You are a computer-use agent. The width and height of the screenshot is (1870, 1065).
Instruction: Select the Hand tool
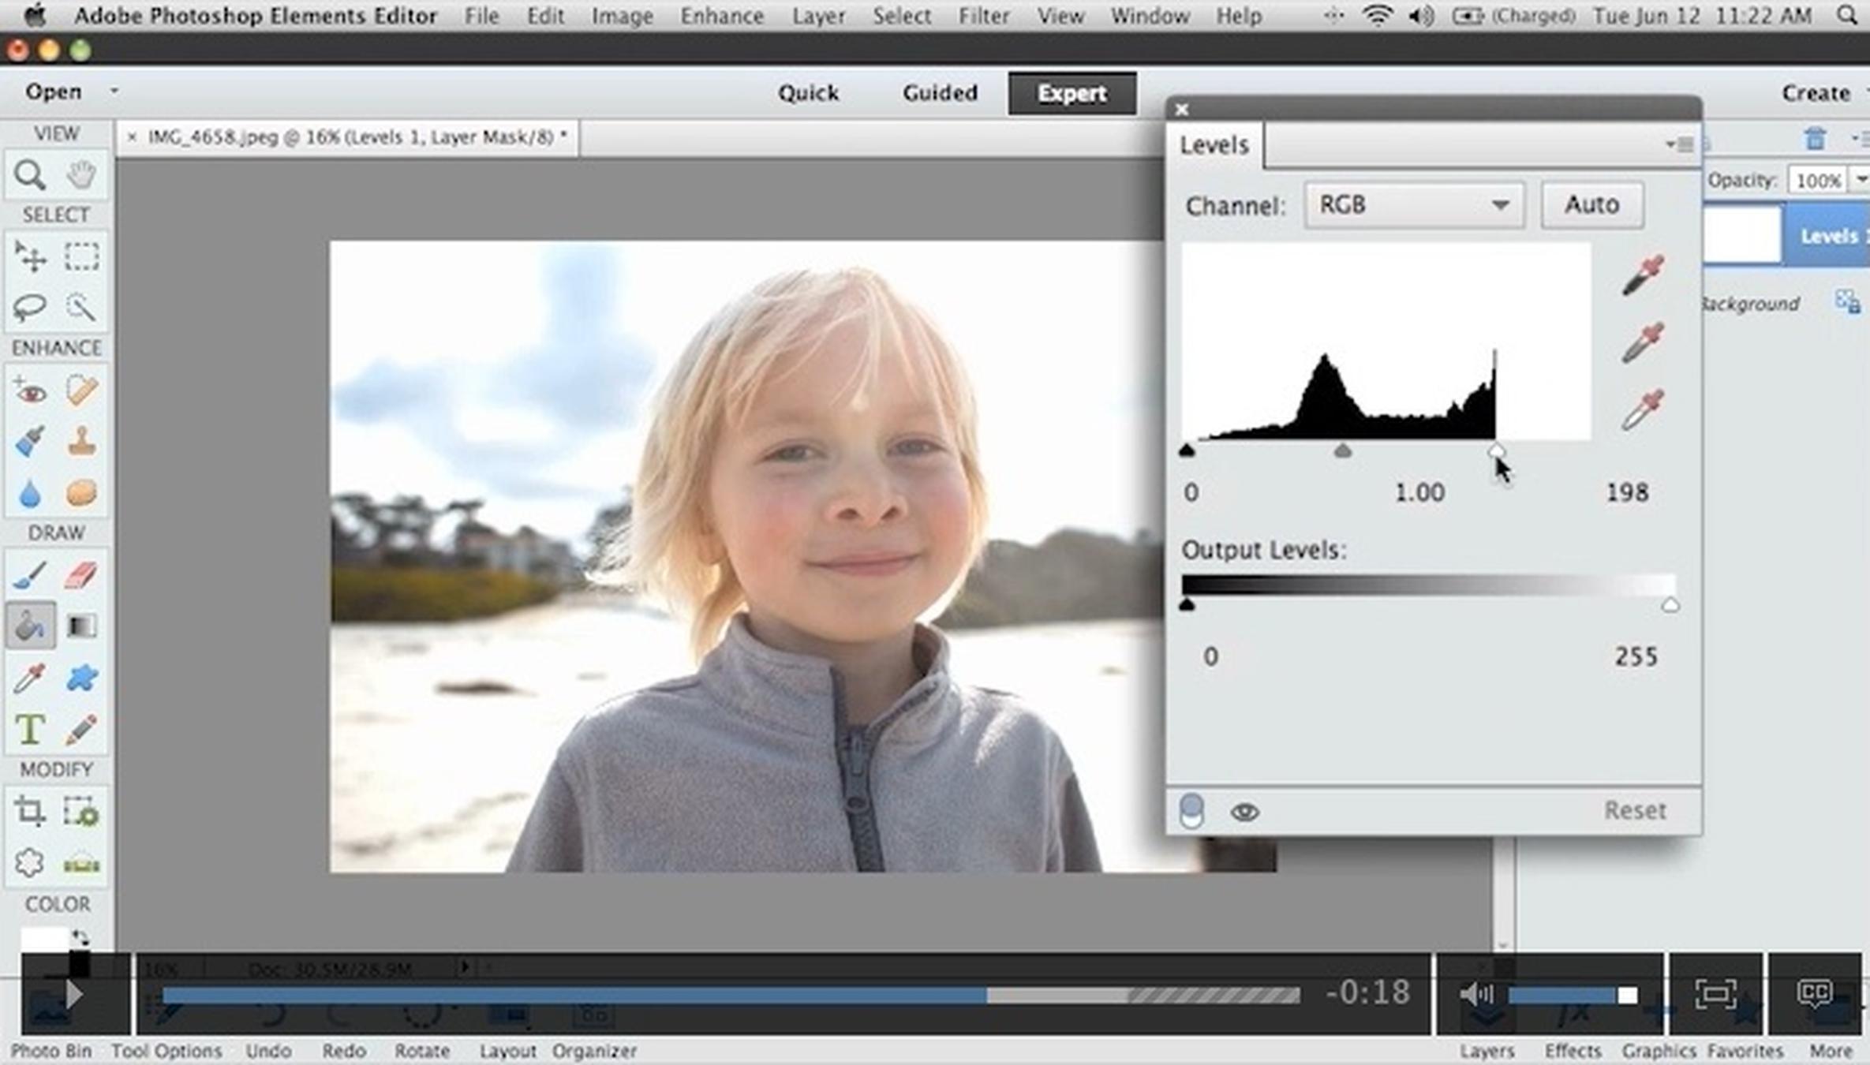pyautogui.click(x=81, y=174)
